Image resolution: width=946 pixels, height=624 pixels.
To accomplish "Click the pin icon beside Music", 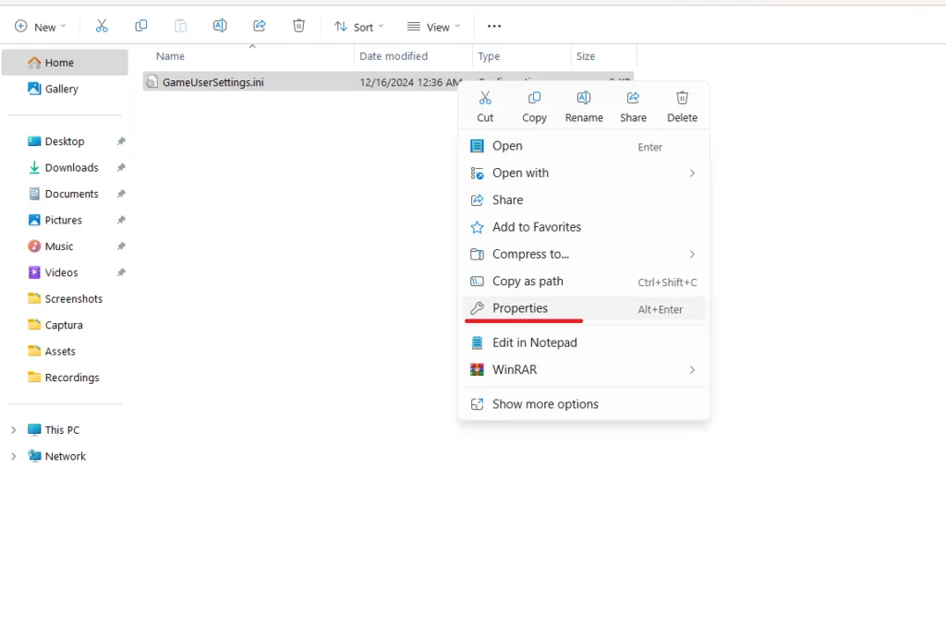I will point(121,246).
